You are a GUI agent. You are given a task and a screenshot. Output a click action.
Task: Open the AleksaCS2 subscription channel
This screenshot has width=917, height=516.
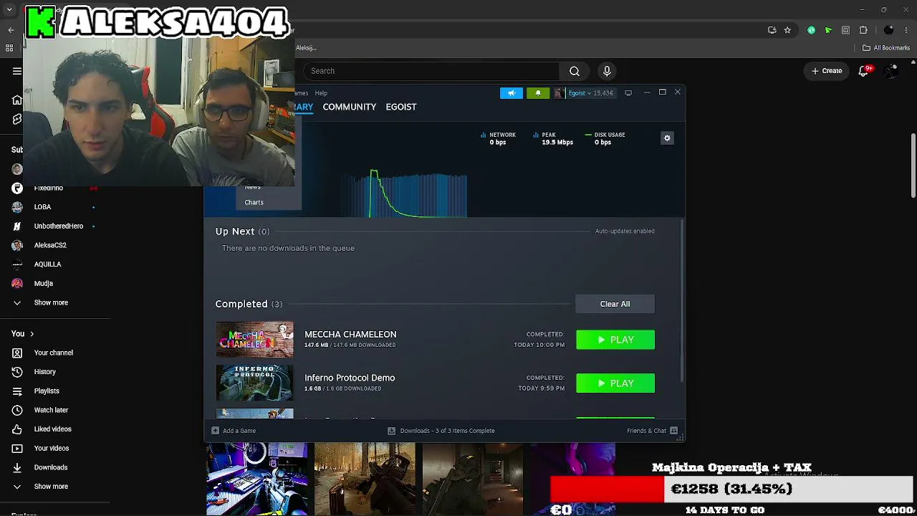pos(52,245)
